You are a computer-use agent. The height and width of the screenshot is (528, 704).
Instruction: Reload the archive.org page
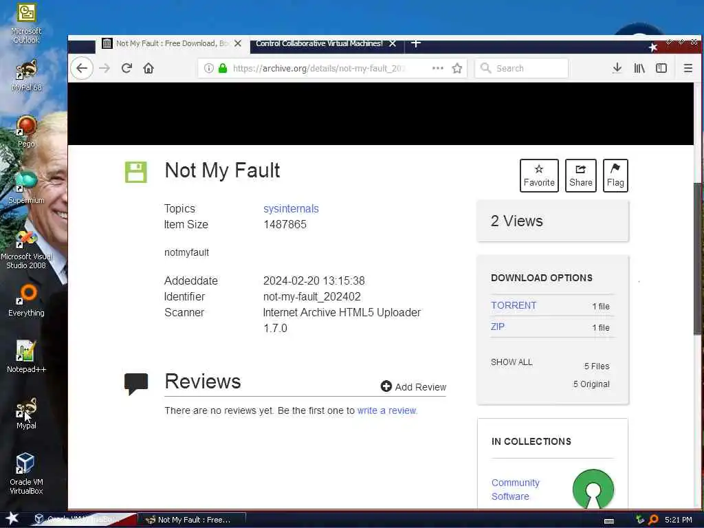coord(126,68)
